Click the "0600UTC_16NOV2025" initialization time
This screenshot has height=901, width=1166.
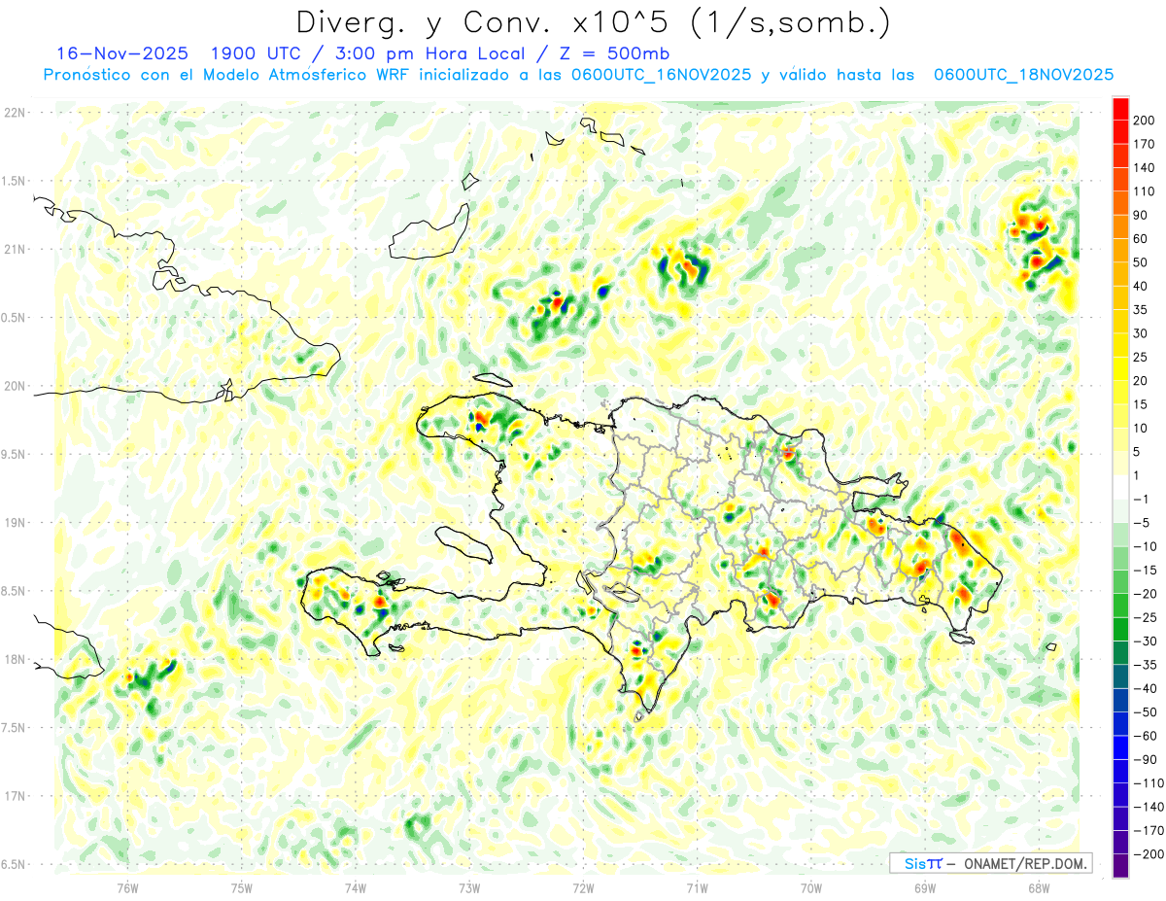[x=661, y=75]
